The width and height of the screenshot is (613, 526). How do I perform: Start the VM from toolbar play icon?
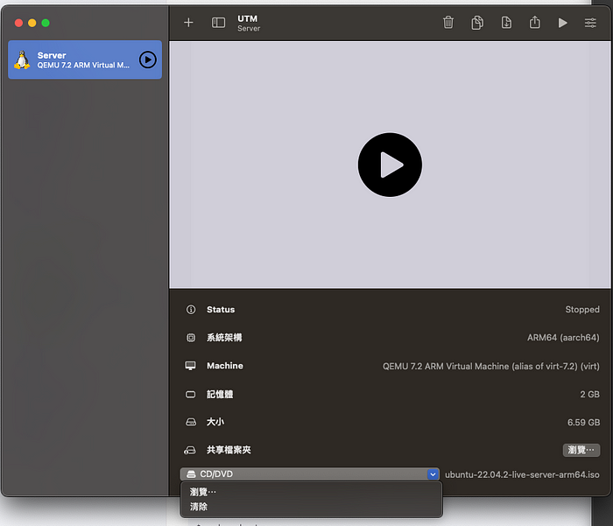click(562, 23)
